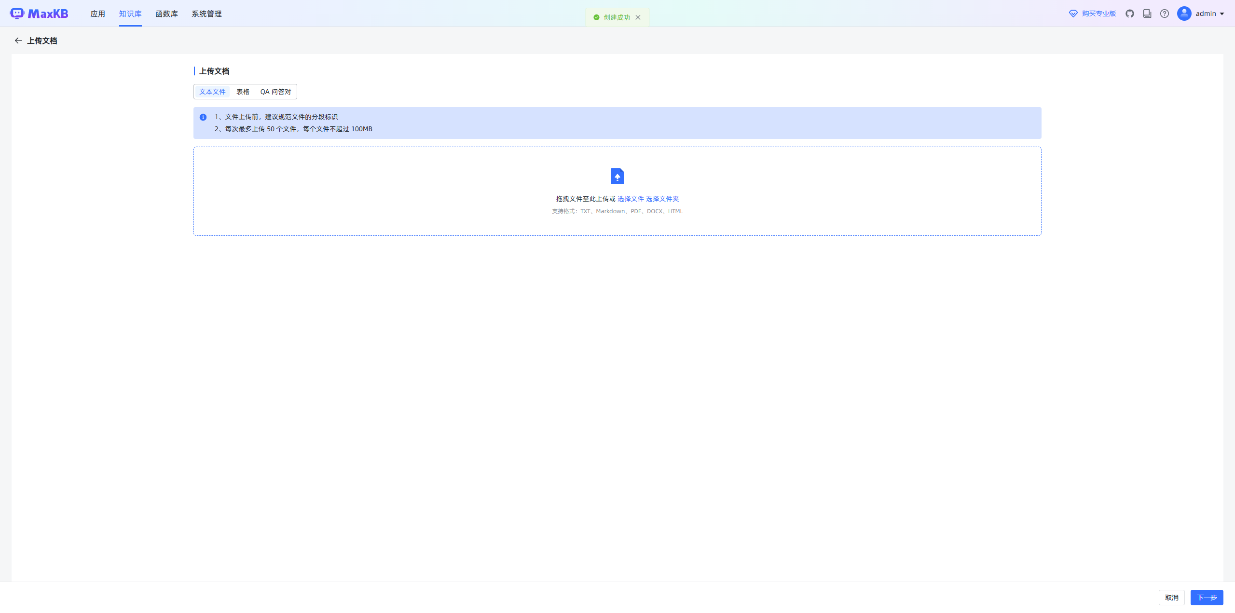Click the MaxKB logo
Image resolution: width=1235 pixels, height=613 pixels.
[x=39, y=14]
